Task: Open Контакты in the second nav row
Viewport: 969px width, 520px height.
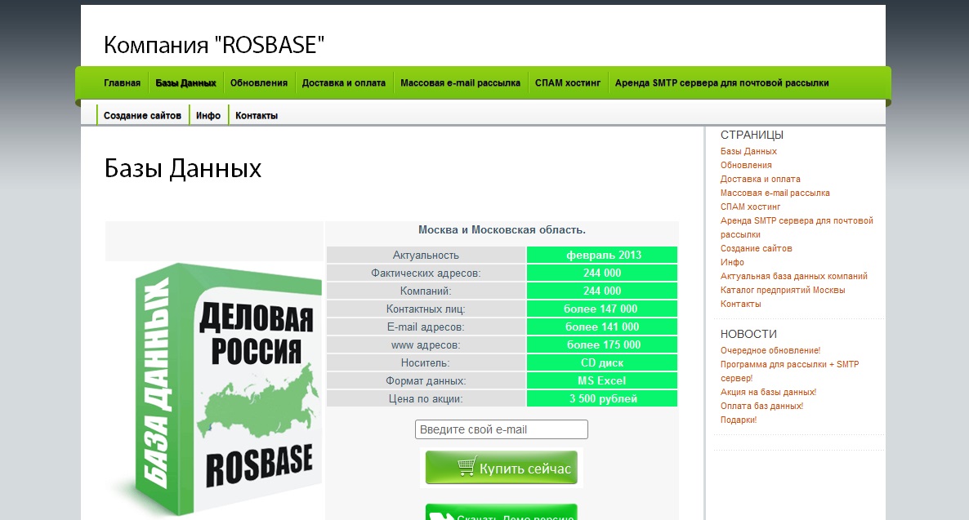Action: pyautogui.click(x=257, y=115)
